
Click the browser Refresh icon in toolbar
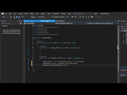click(x=67, y=17)
